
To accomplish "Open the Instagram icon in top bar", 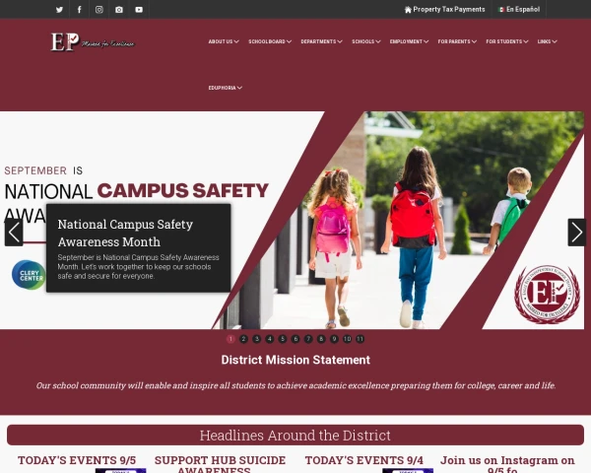I will point(99,10).
